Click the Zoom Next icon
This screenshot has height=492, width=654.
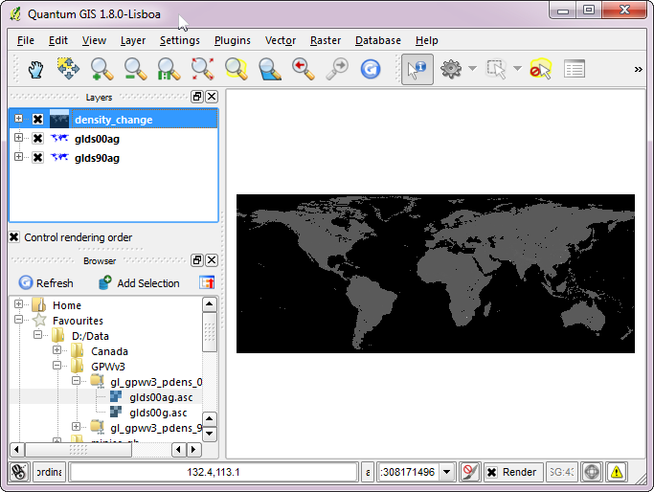pyautogui.click(x=337, y=69)
